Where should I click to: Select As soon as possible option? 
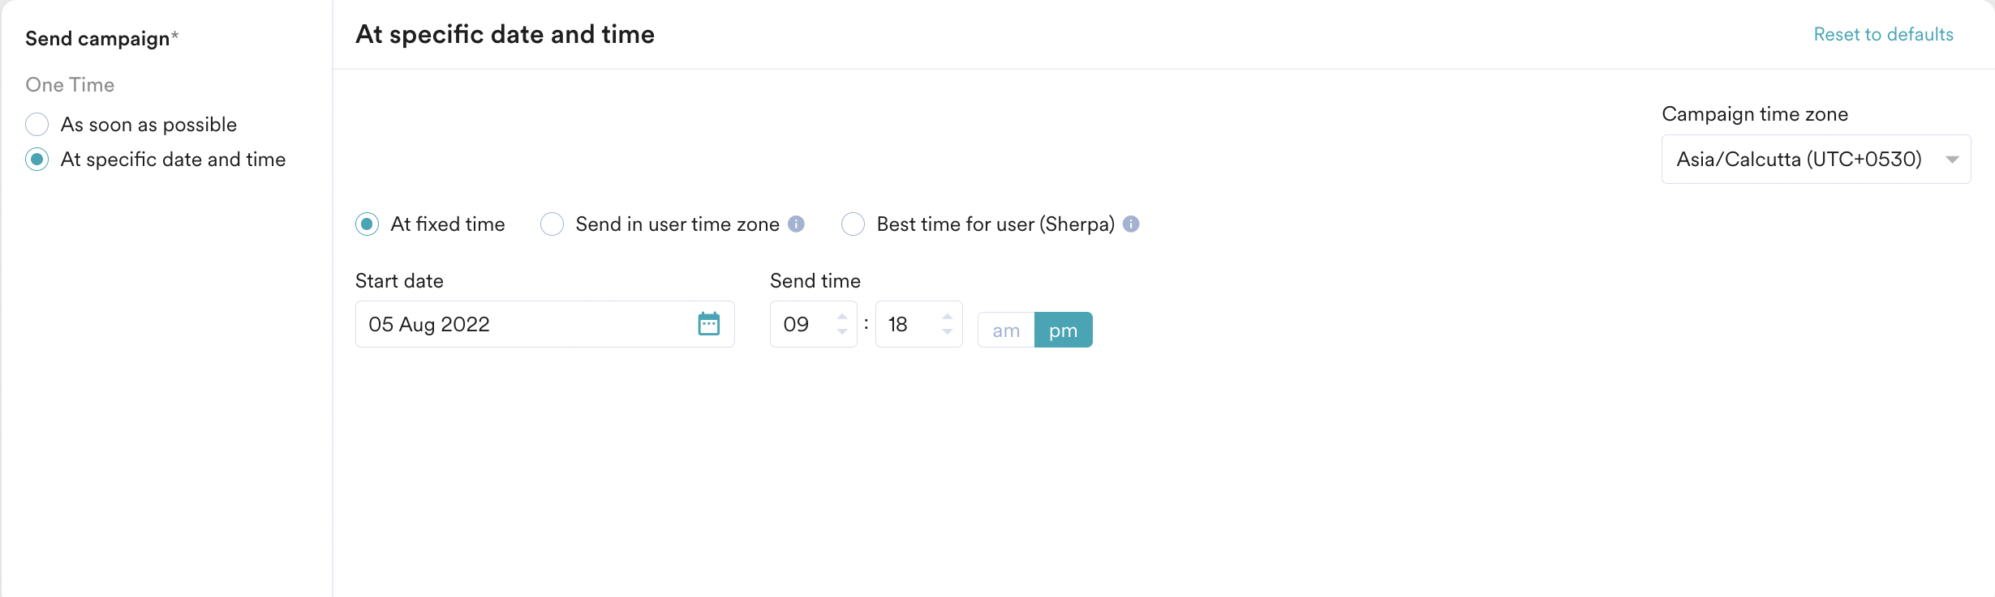click(x=37, y=125)
